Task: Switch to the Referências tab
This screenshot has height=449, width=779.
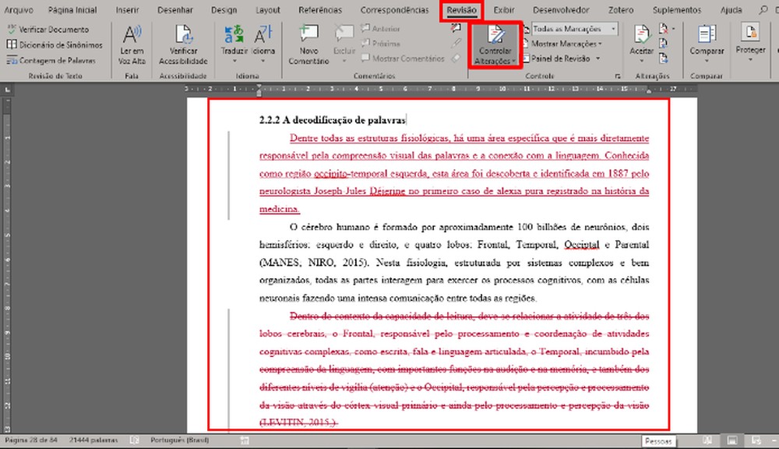Action: tap(320, 10)
